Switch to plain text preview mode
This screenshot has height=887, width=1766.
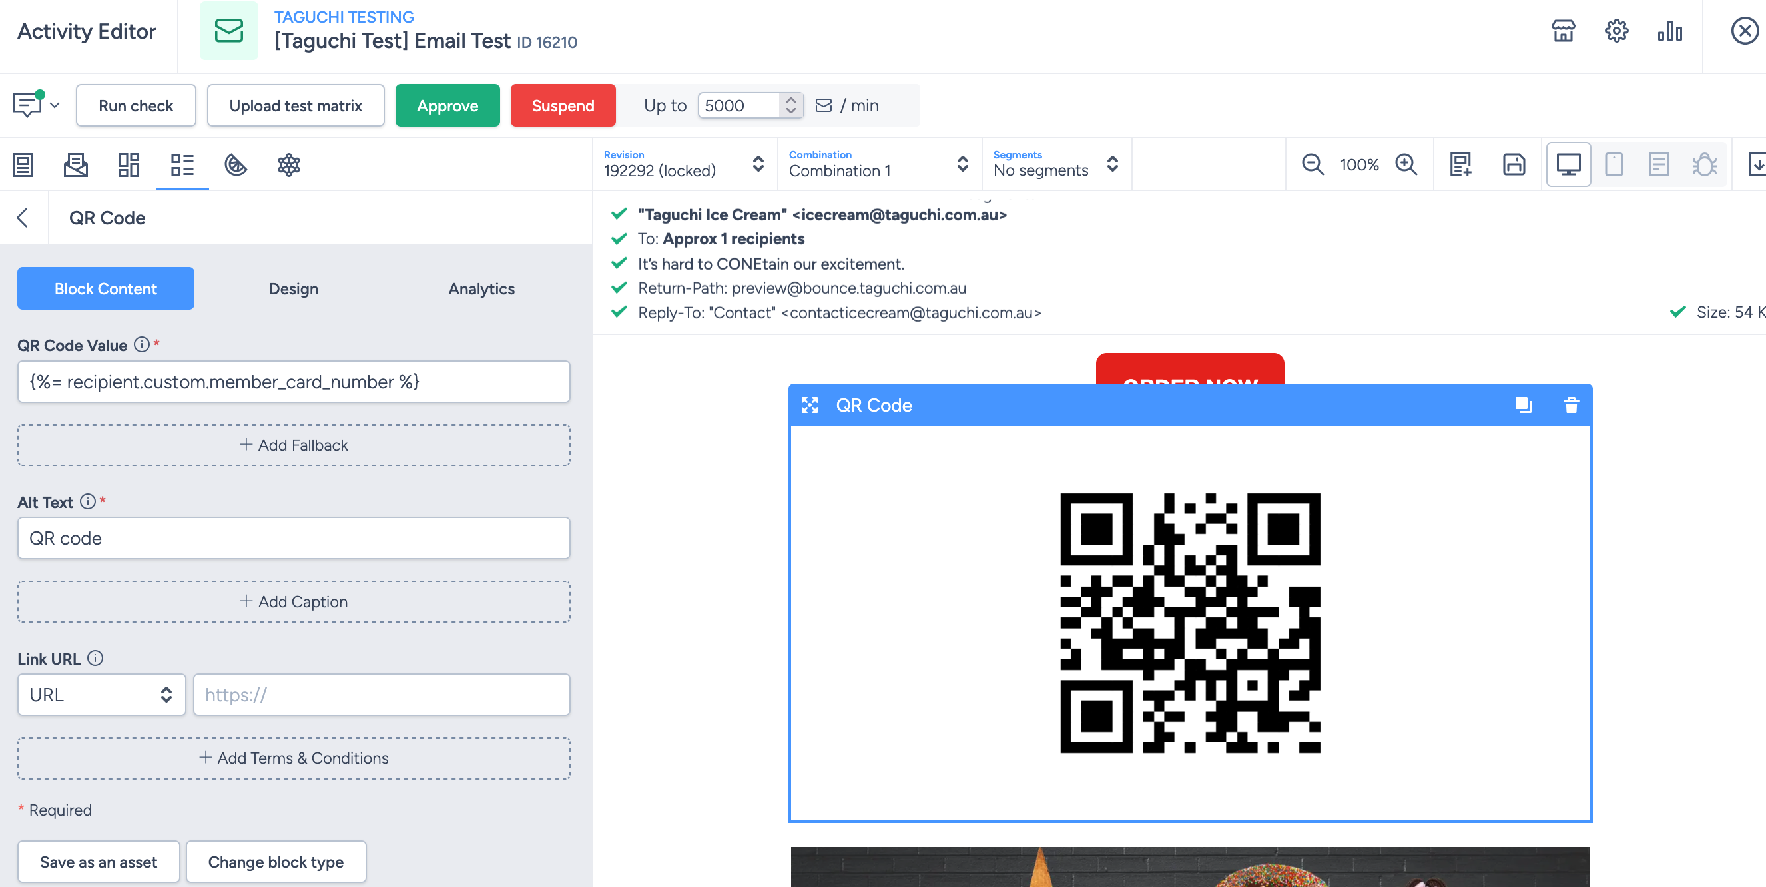[1659, 165]
